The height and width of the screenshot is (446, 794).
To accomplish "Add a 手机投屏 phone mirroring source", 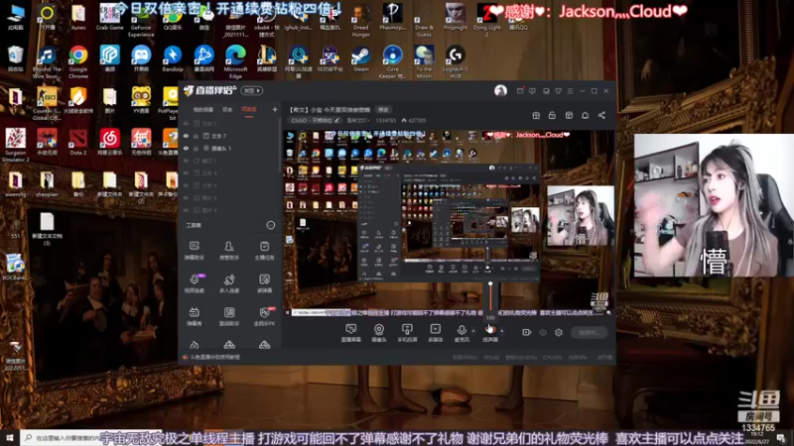I will (407, 333).
